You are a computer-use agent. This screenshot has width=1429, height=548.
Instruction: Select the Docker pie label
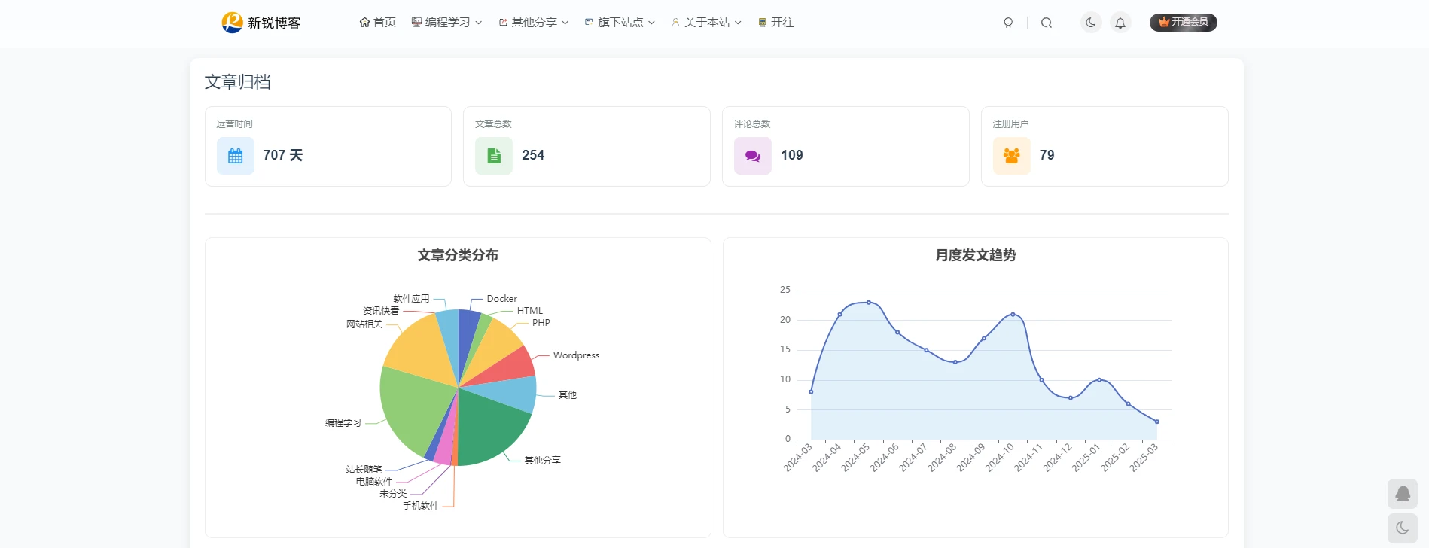(x=501, y=299)
